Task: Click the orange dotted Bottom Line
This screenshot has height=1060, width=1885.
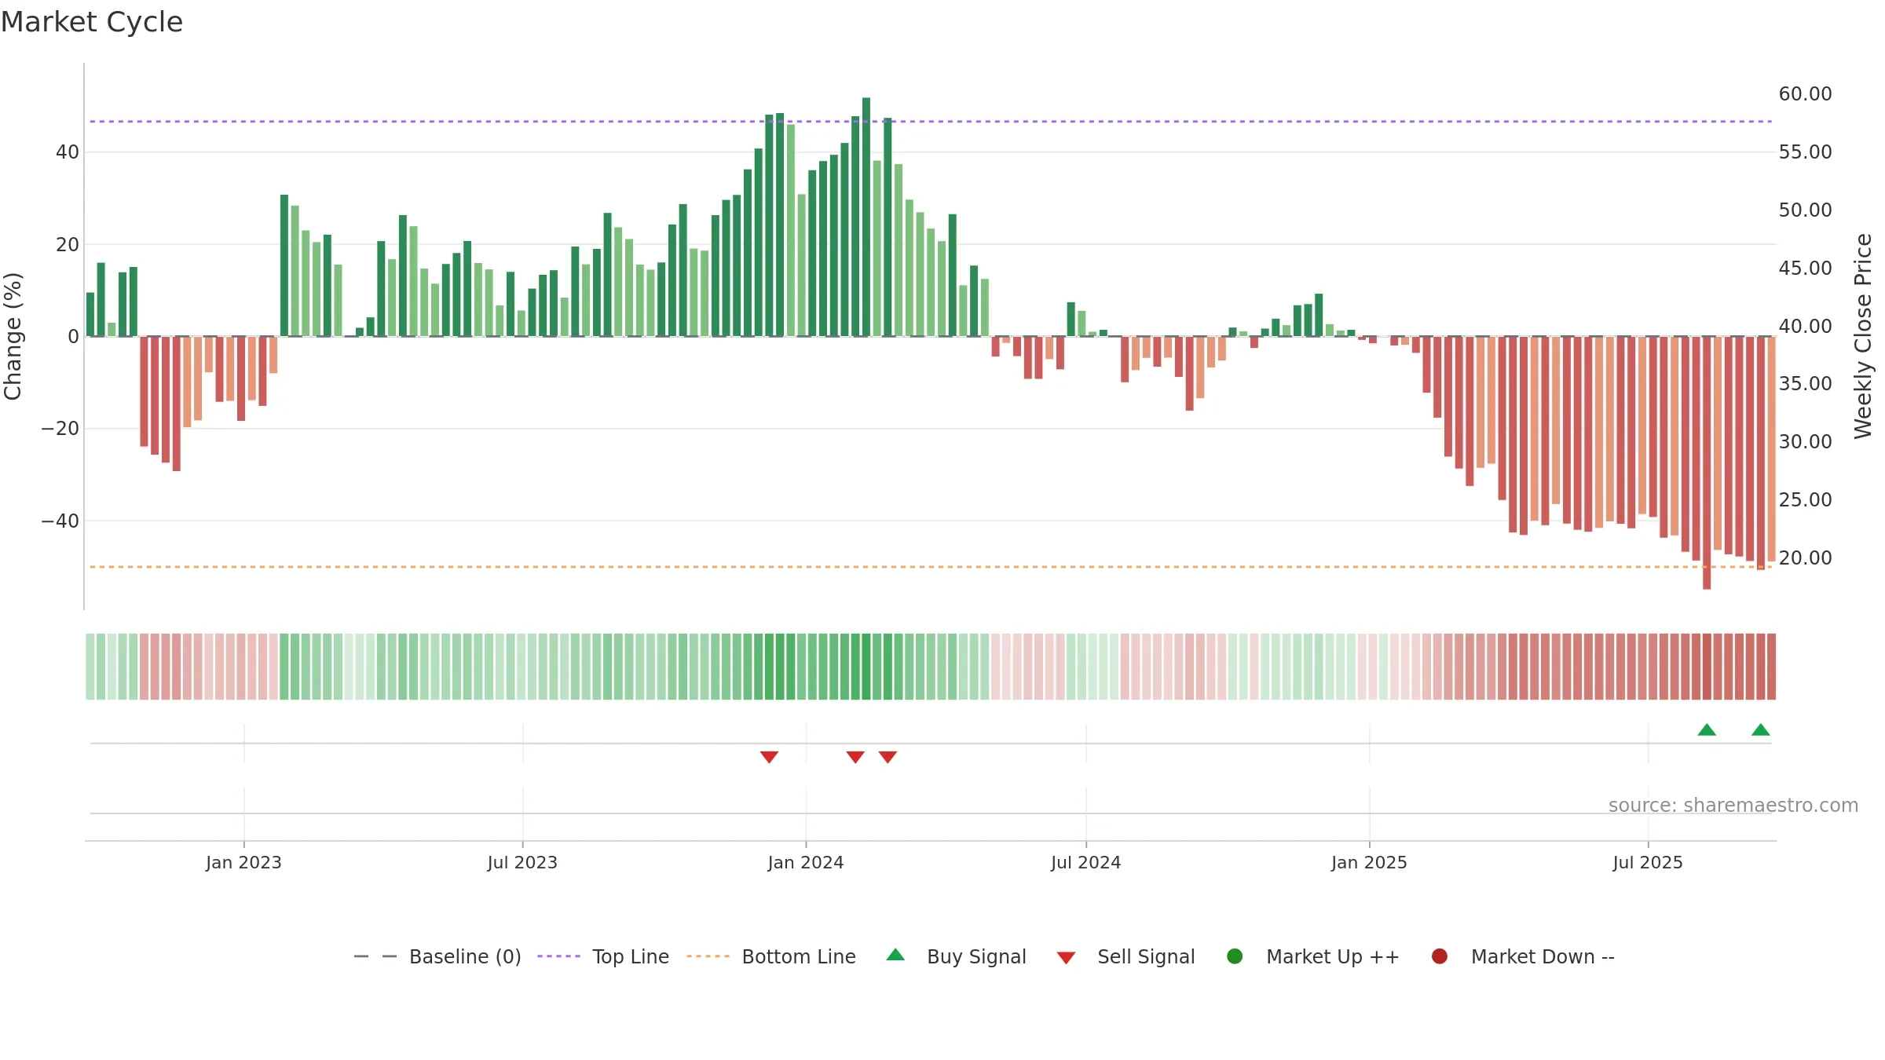Action: tap(931, 567)
